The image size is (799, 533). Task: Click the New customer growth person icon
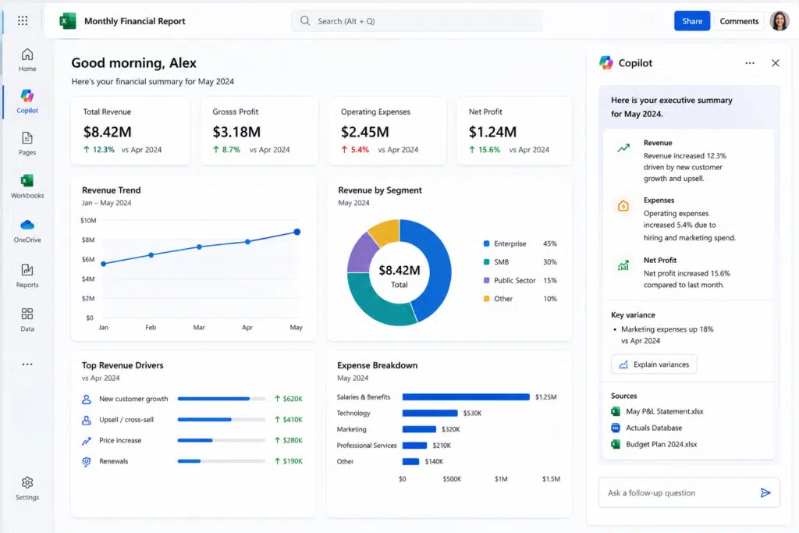pos(87,399)
